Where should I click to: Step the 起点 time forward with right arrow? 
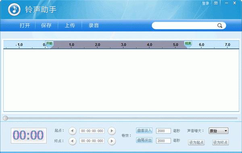coord(112,131)
